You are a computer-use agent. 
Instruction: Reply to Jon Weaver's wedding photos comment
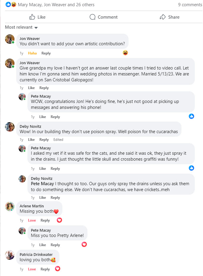44,88
